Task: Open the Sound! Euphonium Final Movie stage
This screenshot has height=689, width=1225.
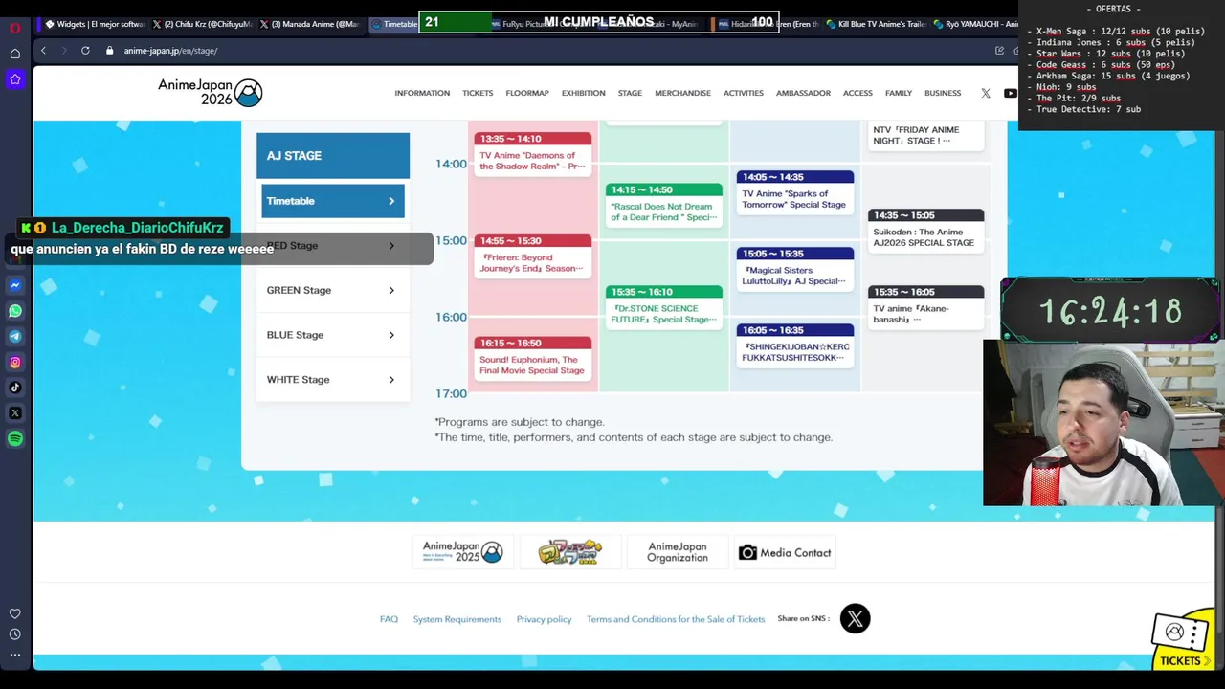Action: click(x=532, y=359)
